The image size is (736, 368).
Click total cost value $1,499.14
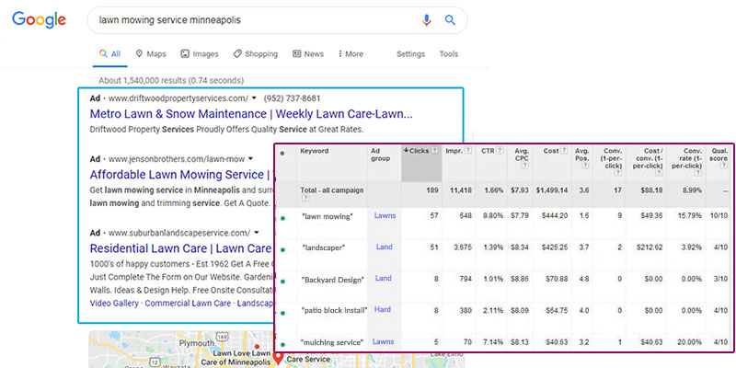coord(551,190)
